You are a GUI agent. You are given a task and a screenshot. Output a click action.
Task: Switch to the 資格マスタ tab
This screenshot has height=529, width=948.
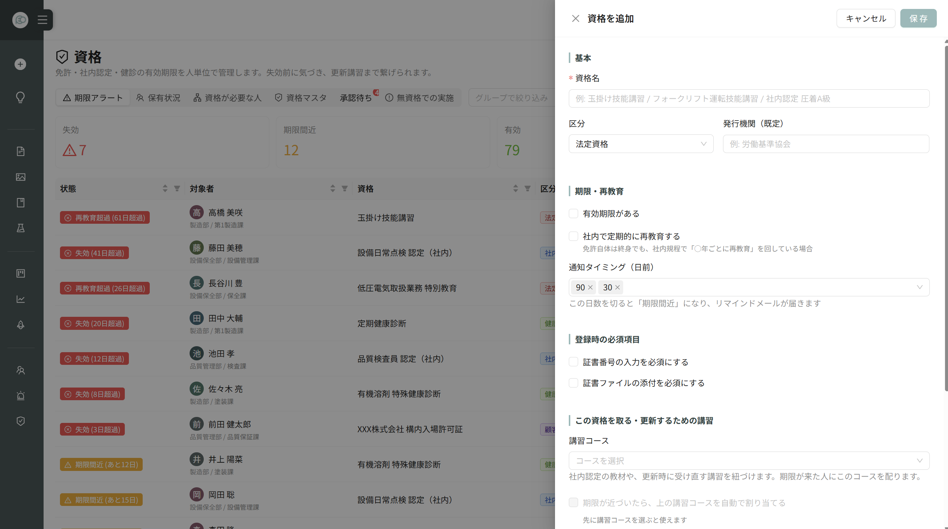click(x=301, y=98)
